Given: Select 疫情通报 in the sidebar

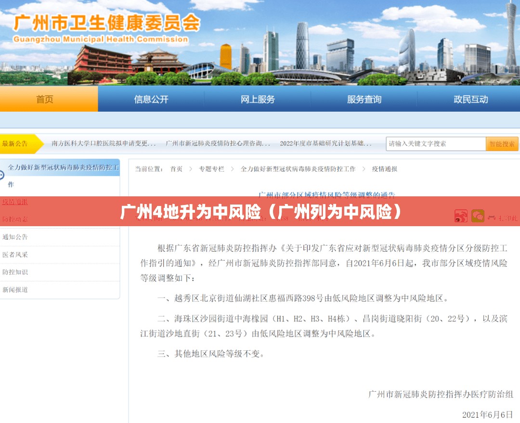Looking at the screenshot, I should 15,202.
